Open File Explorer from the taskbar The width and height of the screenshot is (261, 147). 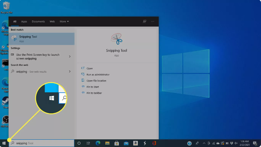pos(107,143)
